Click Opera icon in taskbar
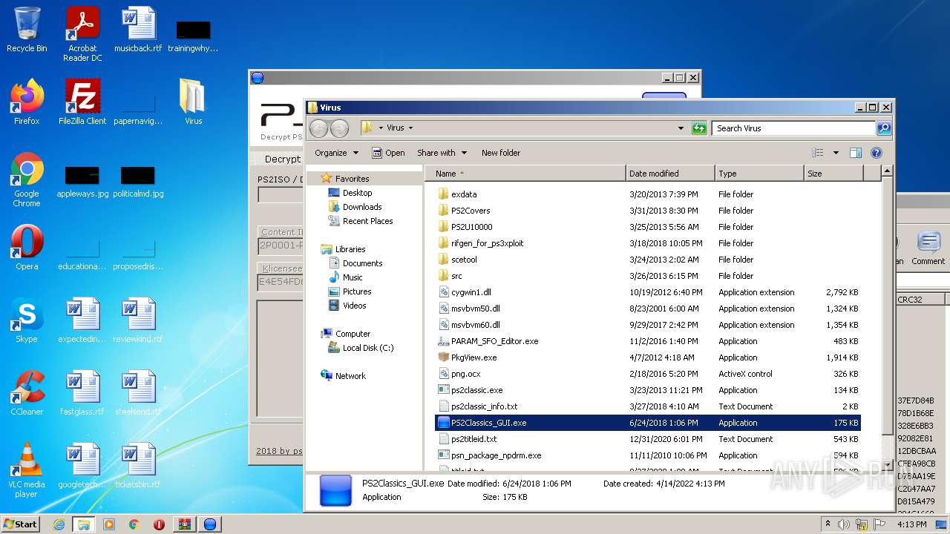This screenshot has width=950, height=534. click(159, 524)
